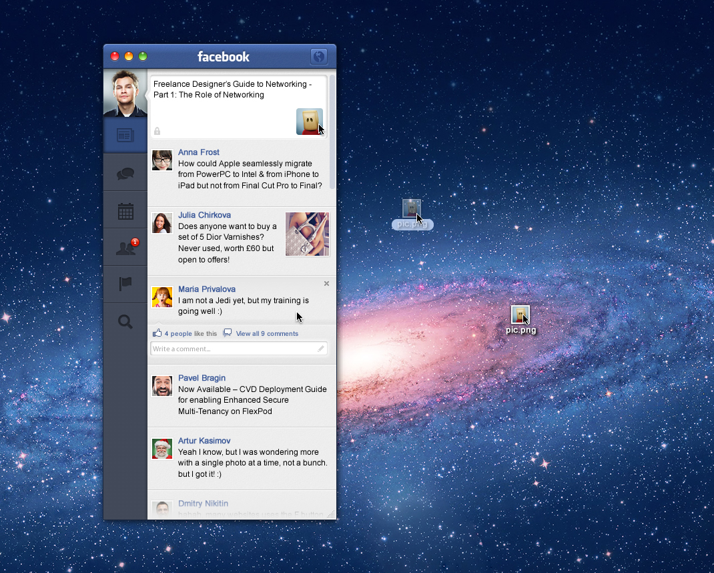Click Julia Chirkova's avatar
714x573 pixels.
[x=162, y=223]
